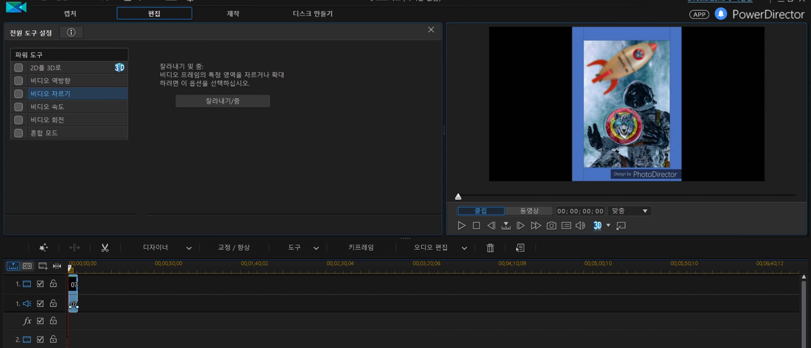
Task: Step to previous frame
Action: (x=491, y=226)
